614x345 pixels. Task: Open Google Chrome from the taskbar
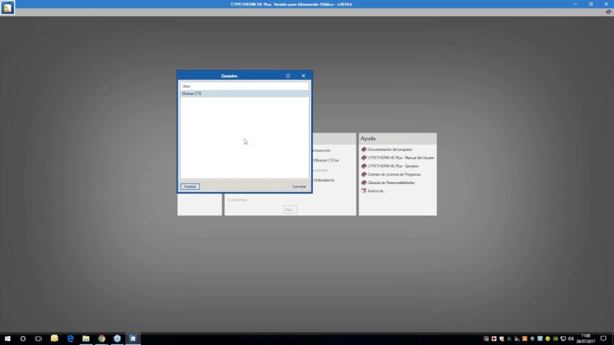coord(101,338)
